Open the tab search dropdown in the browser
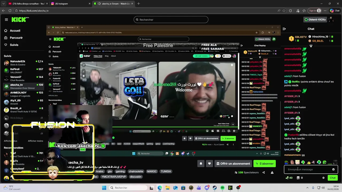 click(3, 4)
